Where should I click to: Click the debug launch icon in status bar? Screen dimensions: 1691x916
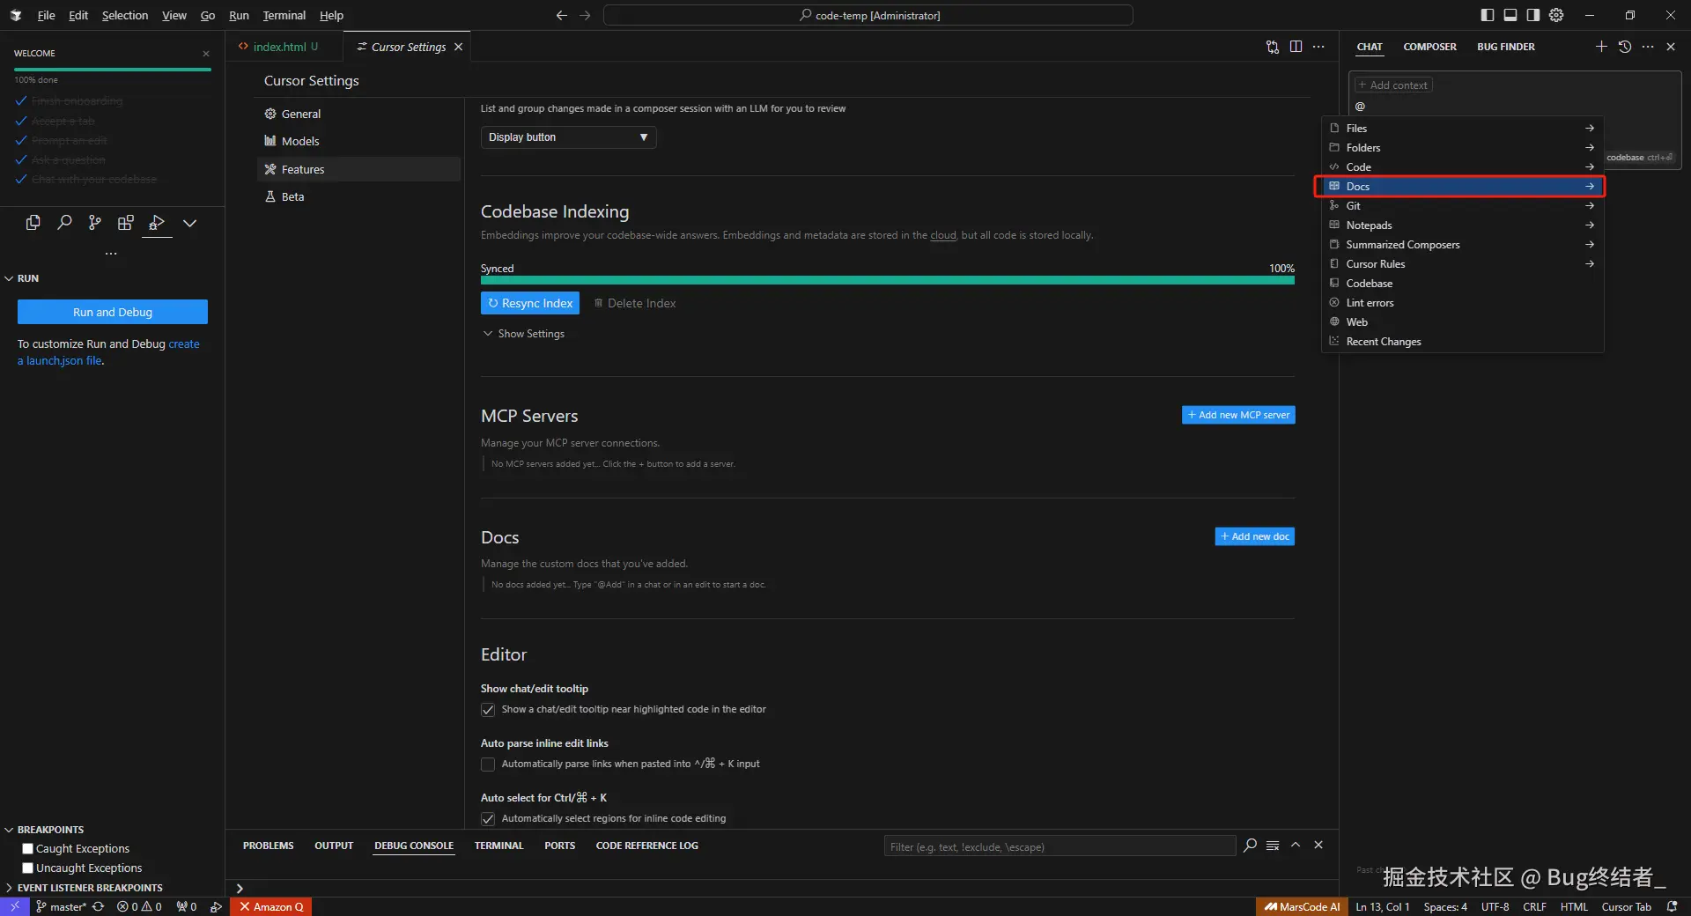pos(216,906)
